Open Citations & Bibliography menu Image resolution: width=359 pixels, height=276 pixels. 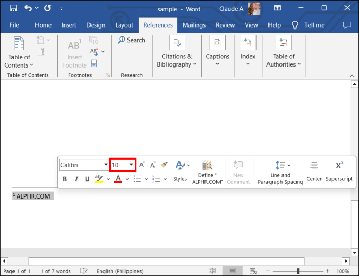(x=177, y=51)
